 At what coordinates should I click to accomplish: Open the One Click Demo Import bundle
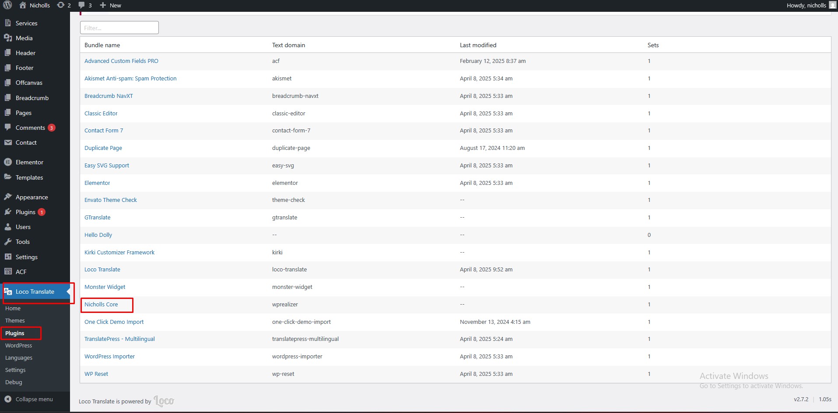click(114, 322)
